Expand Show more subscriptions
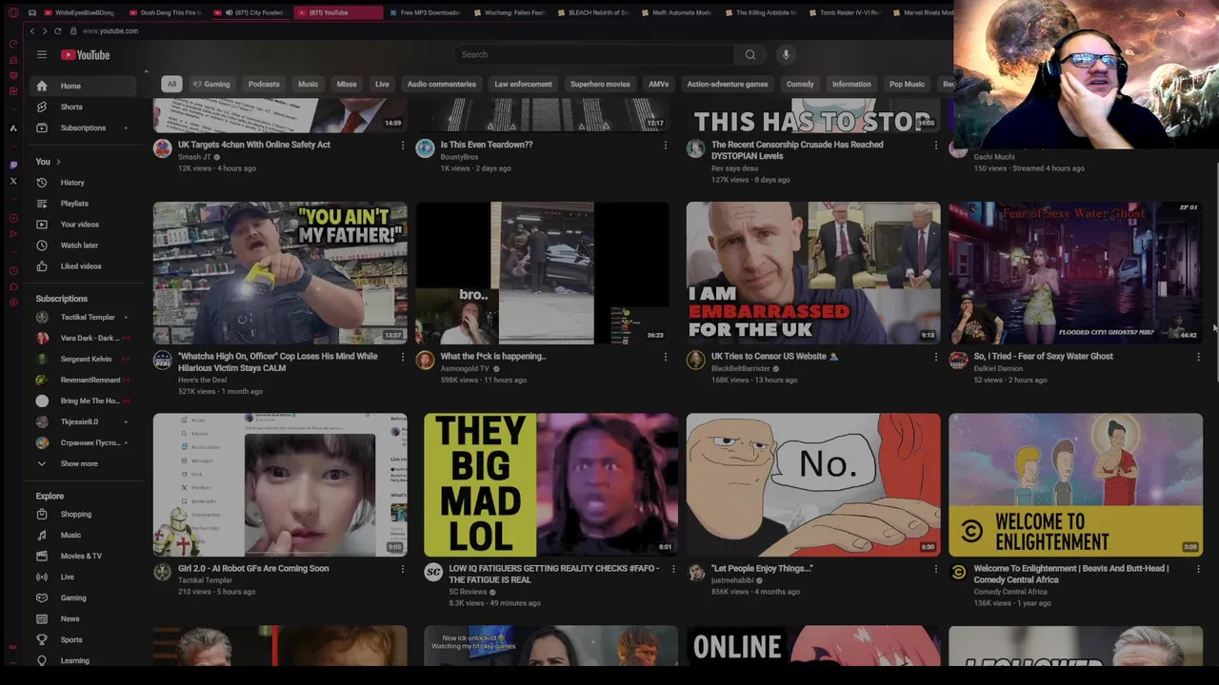 84,464
